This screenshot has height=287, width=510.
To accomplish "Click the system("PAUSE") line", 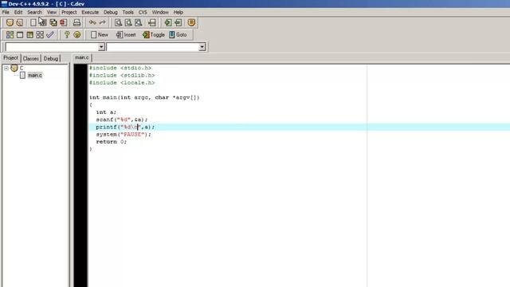I will click(x=124, y=135).
